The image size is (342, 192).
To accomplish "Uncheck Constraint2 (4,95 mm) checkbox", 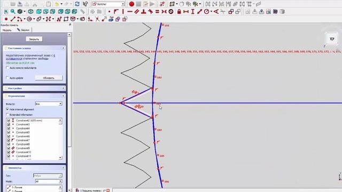I will [x=9, y=121].
